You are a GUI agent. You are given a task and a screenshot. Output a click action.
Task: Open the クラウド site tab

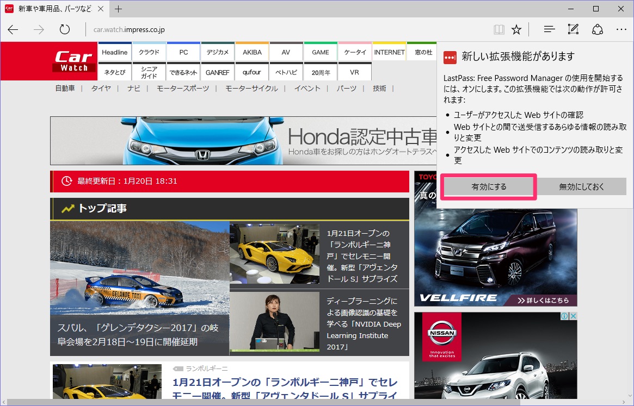[149, 52]
